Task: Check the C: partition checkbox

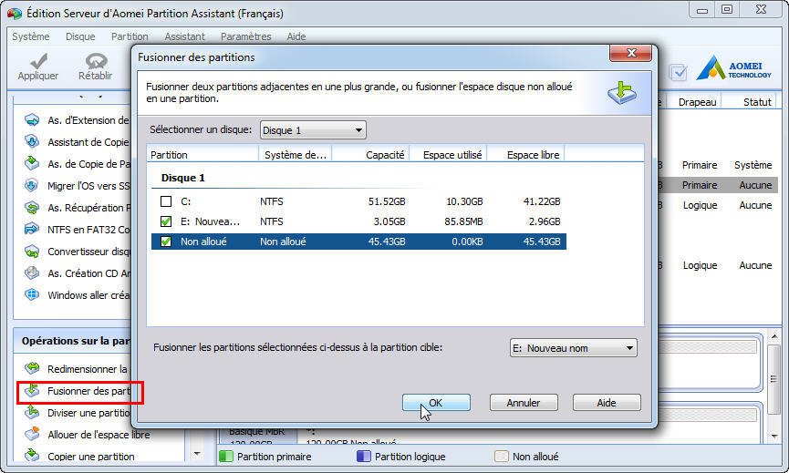Action: pos(166,201)
